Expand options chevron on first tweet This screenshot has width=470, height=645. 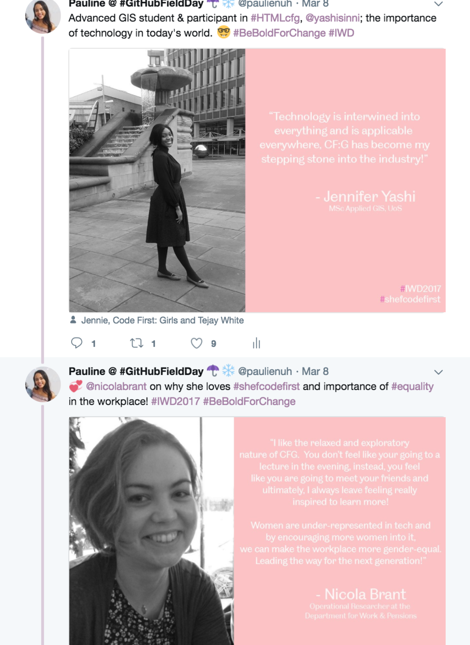438,4
